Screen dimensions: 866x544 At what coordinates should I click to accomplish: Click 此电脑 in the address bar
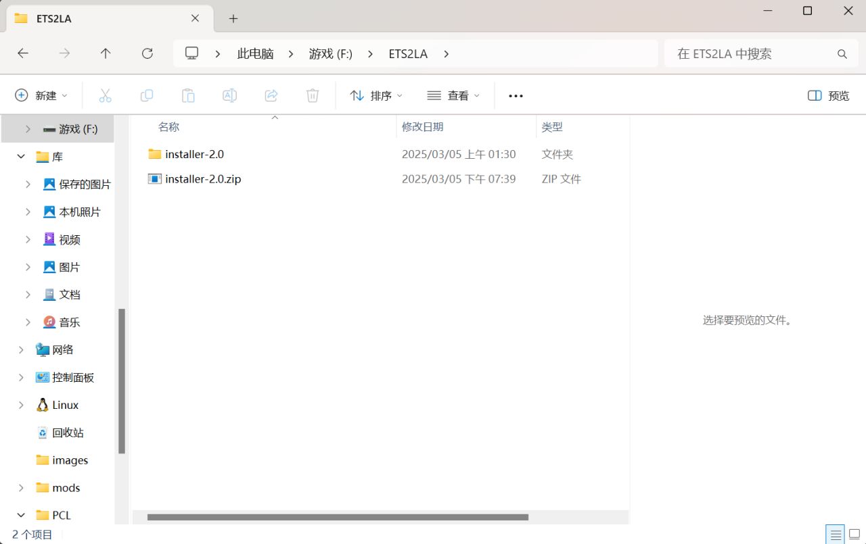pos(256,54)
